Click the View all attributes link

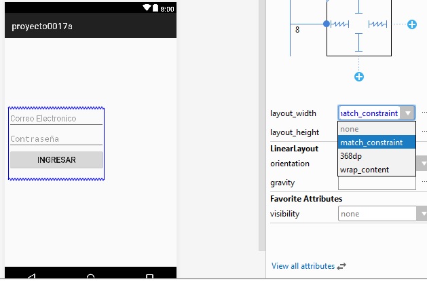303,266
